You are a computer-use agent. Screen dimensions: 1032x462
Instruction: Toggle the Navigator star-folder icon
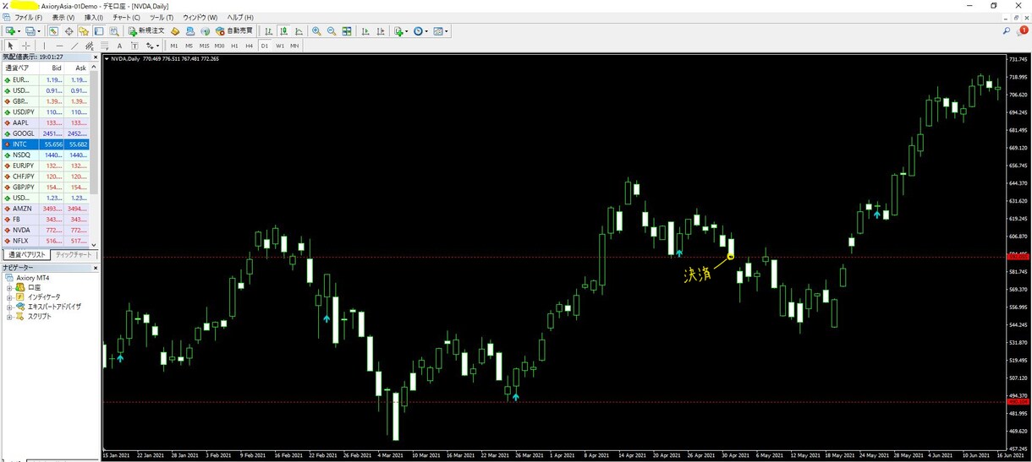click(x=84, y=31)
